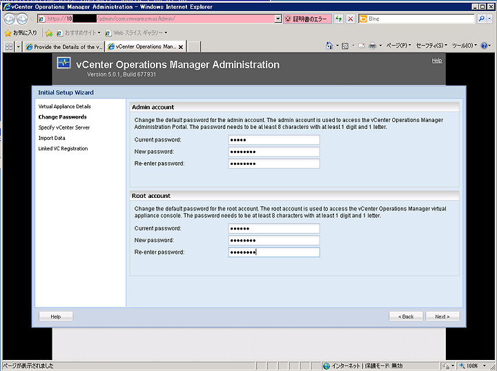Select the Linked VC Registration step
Screen dimensions: 497x371
coord(63,148)
